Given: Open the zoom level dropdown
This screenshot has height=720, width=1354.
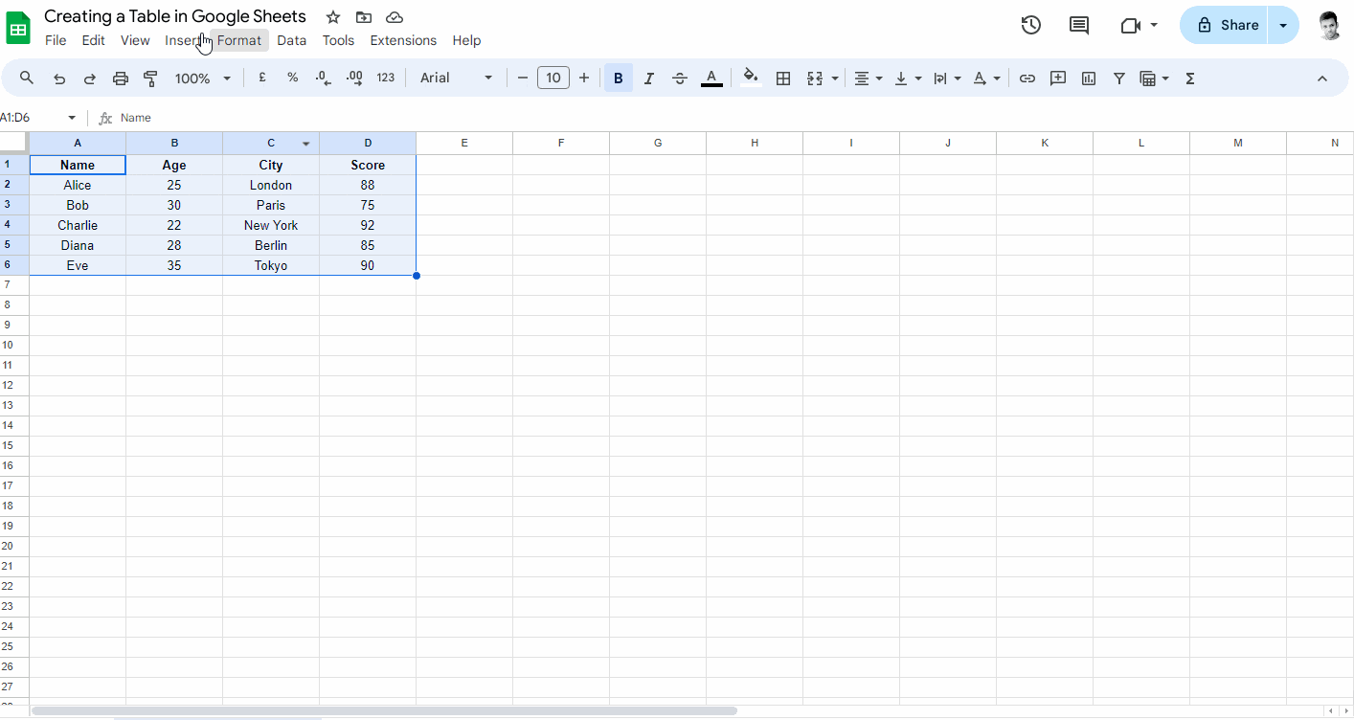Looking at the screenshot, I should click(x=202, y=78).
